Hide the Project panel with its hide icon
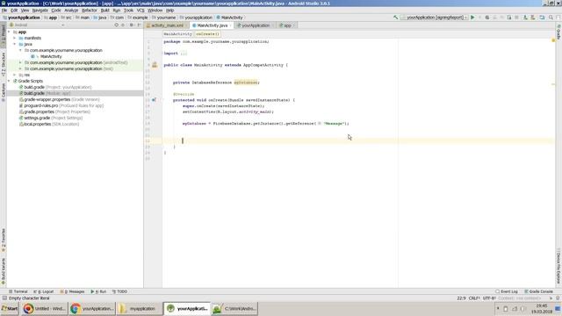 tap(139, 25)
